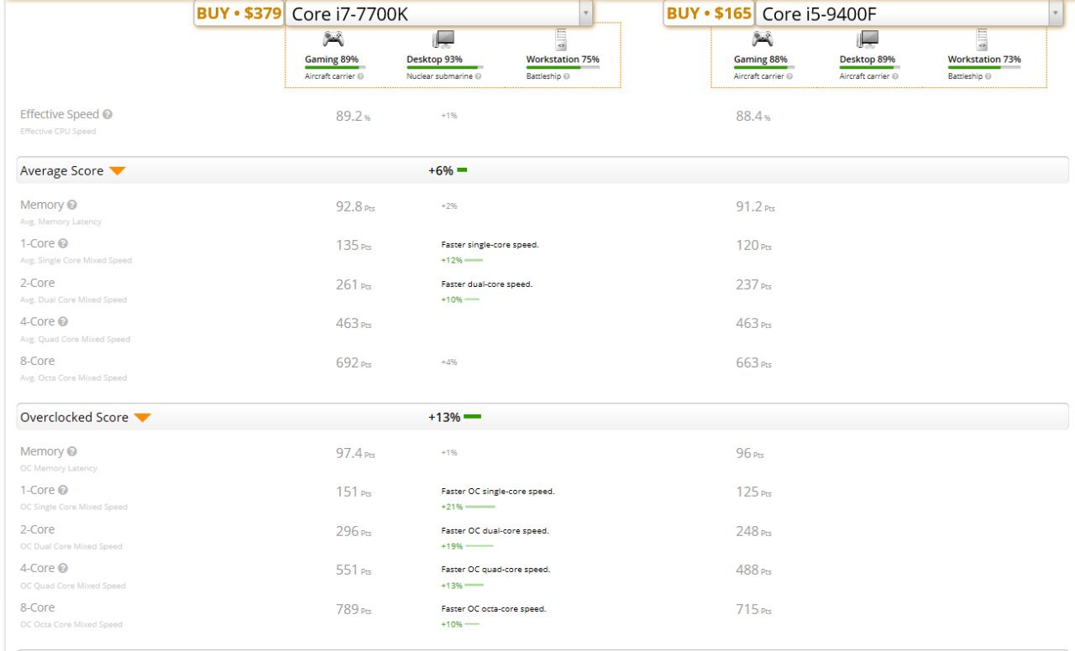Click the Gaming 88% label for i5-9400F
This screenshot has width=1075, height=651.
761,60
